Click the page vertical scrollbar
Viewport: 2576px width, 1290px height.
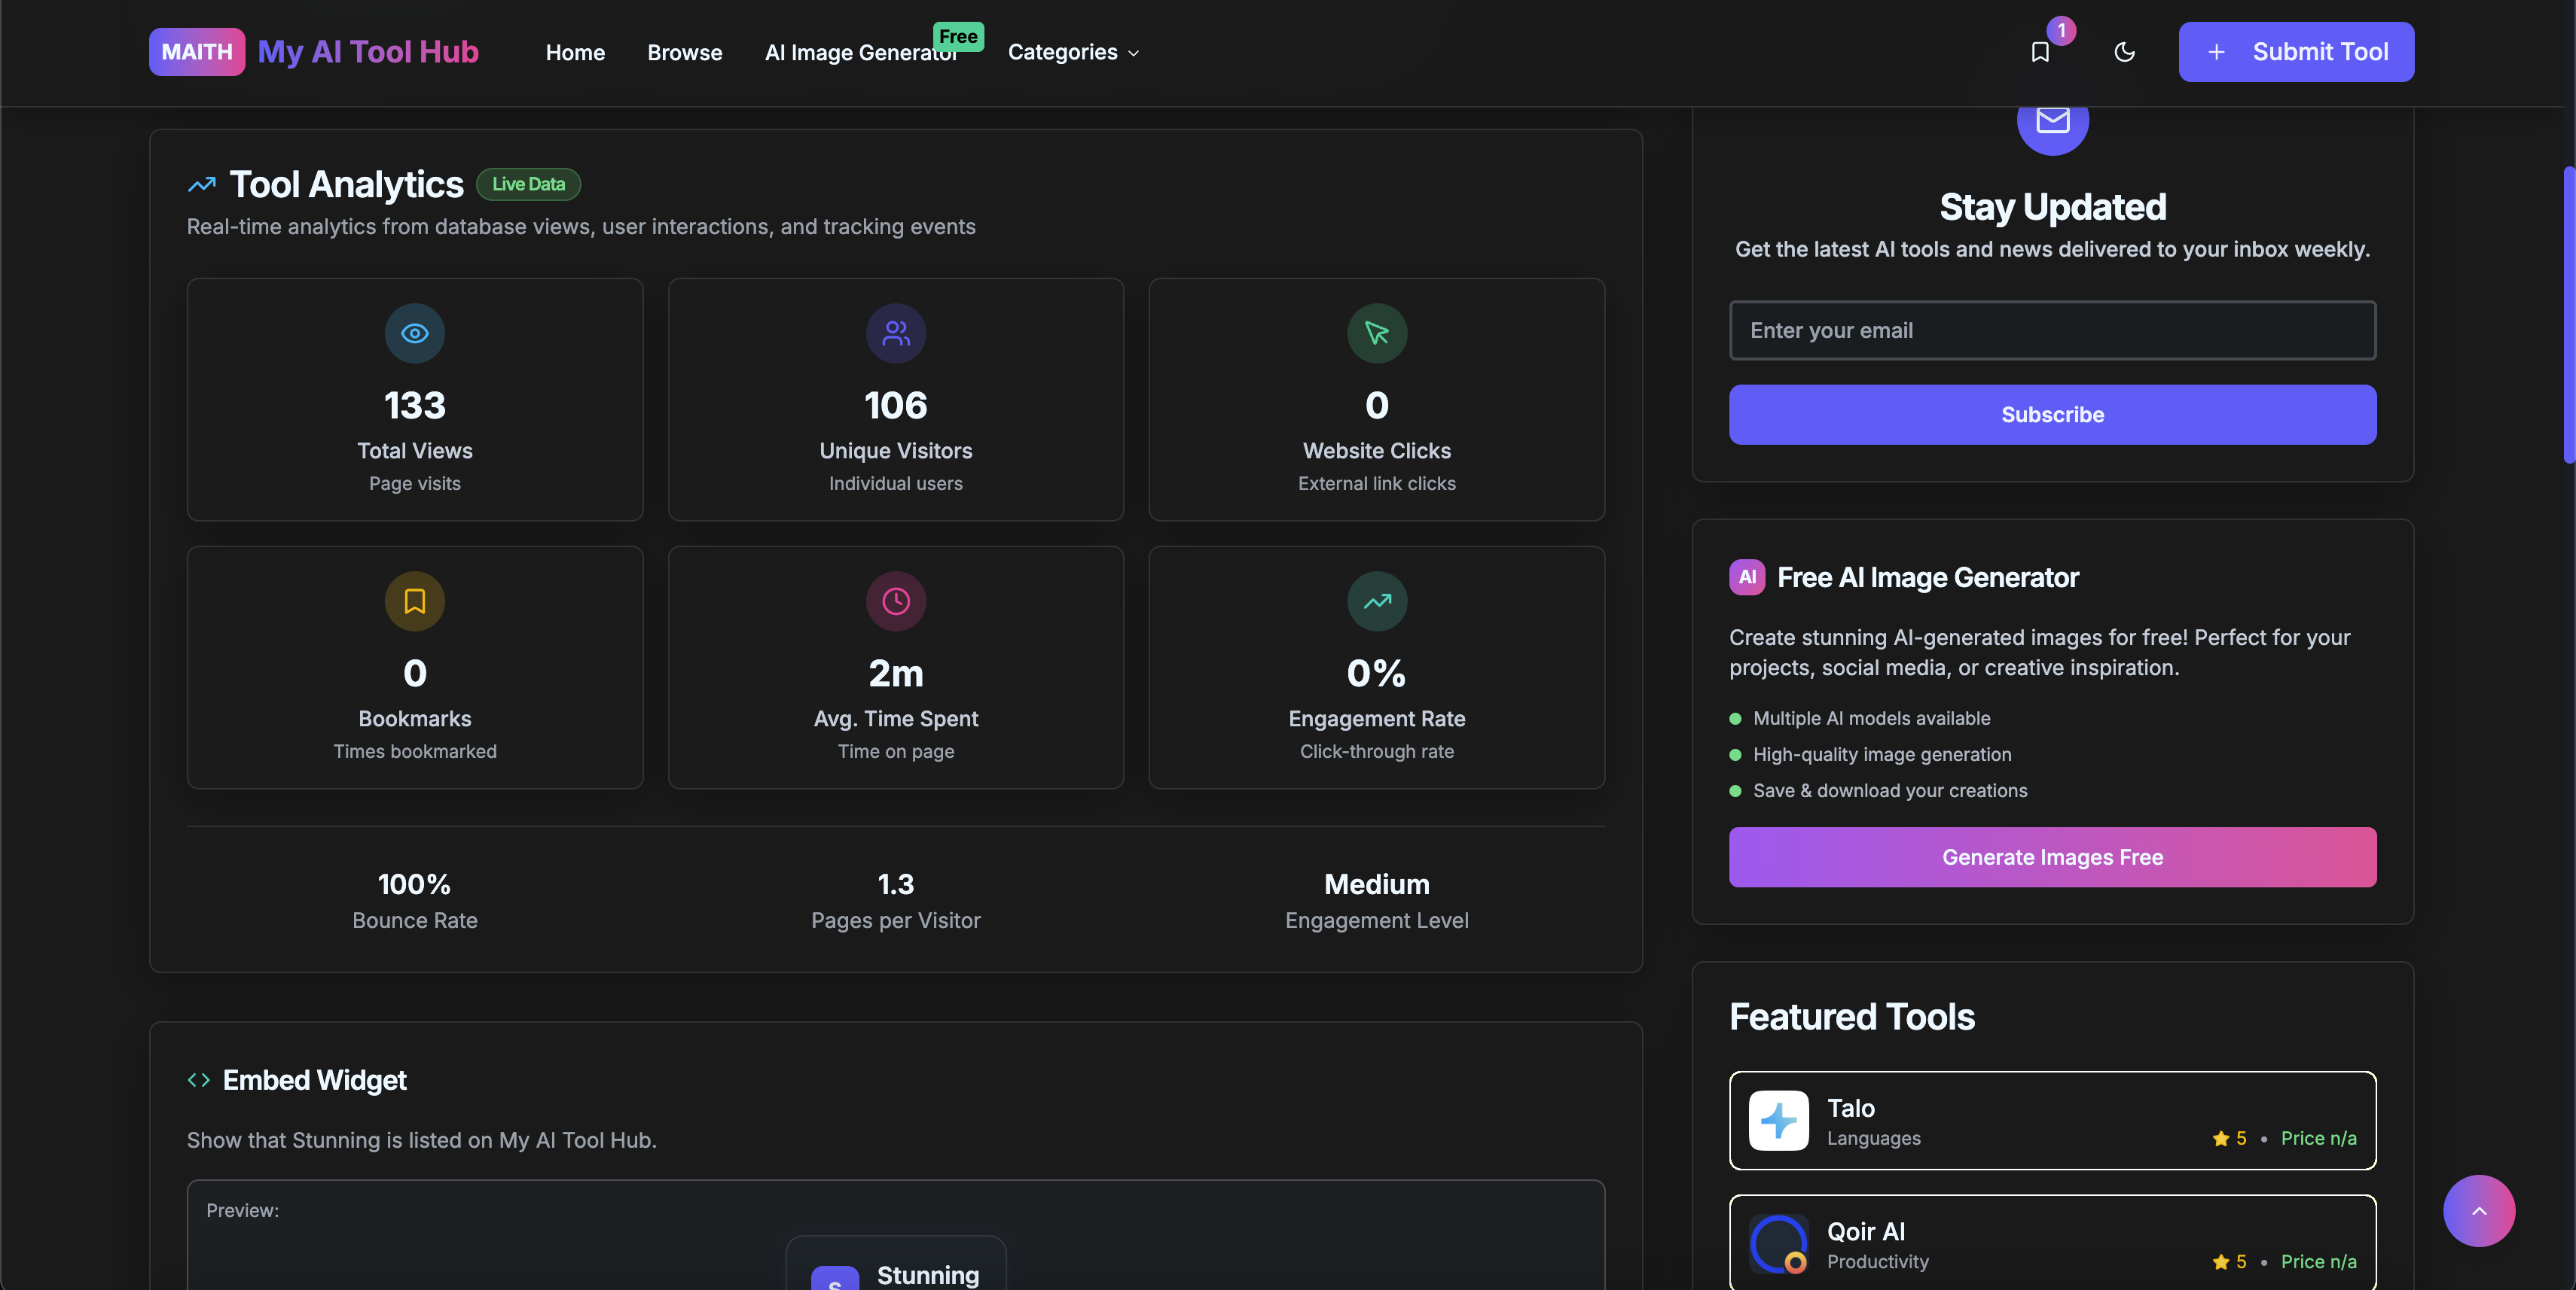point(2568,315)
